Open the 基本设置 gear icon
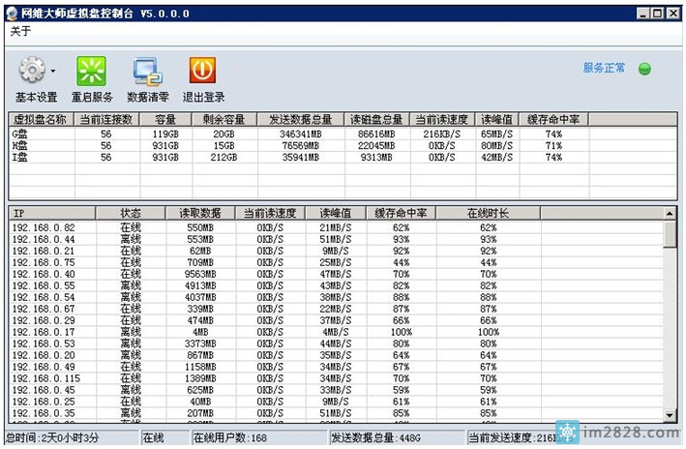 [32, 70]
